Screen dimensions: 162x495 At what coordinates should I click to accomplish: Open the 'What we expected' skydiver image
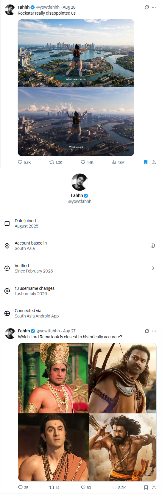[x=76, y=53]
